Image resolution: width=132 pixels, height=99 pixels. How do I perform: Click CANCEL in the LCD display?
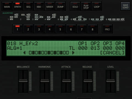[x=112, y=53]
